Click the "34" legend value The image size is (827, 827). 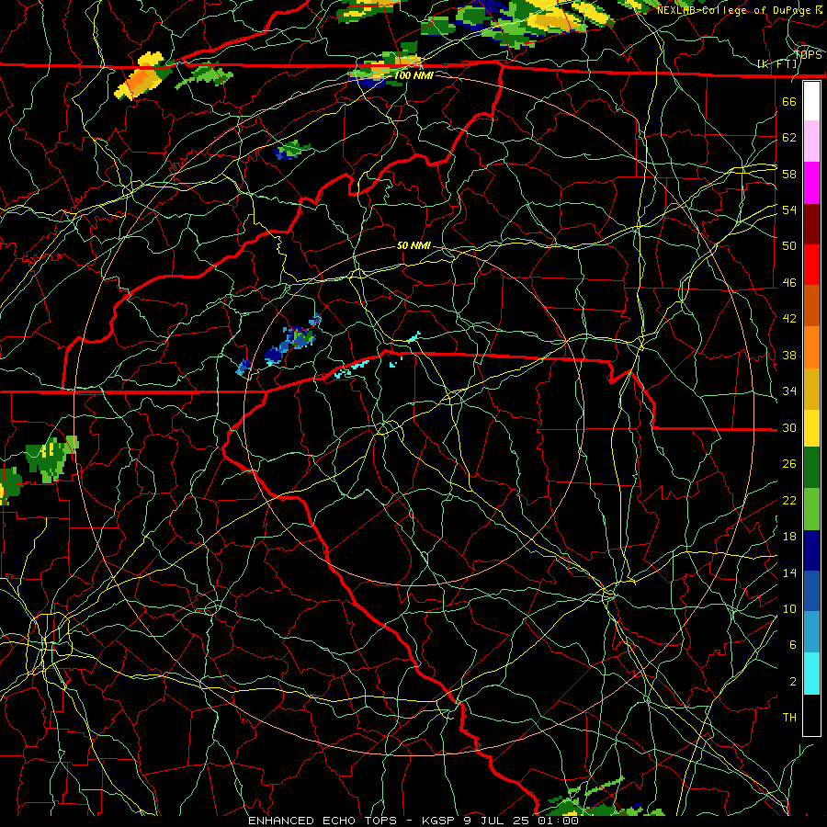tap(789, 391)
